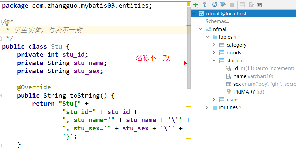296x149 pixels.
Task: Collapse the nfmall@localhost data source node
Action: click(x=194, y=14)
